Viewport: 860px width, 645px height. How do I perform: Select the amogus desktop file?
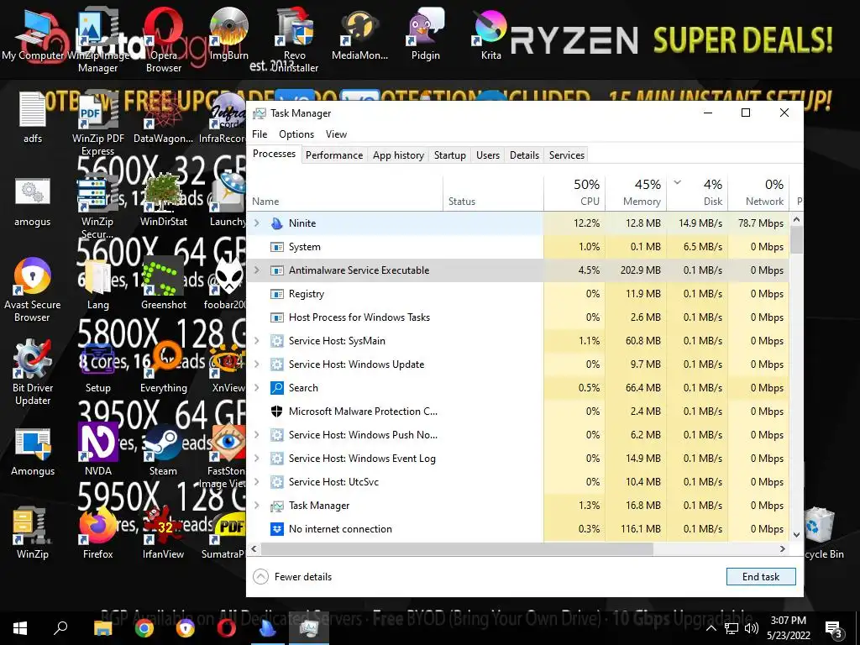click(x=33, y=202)
